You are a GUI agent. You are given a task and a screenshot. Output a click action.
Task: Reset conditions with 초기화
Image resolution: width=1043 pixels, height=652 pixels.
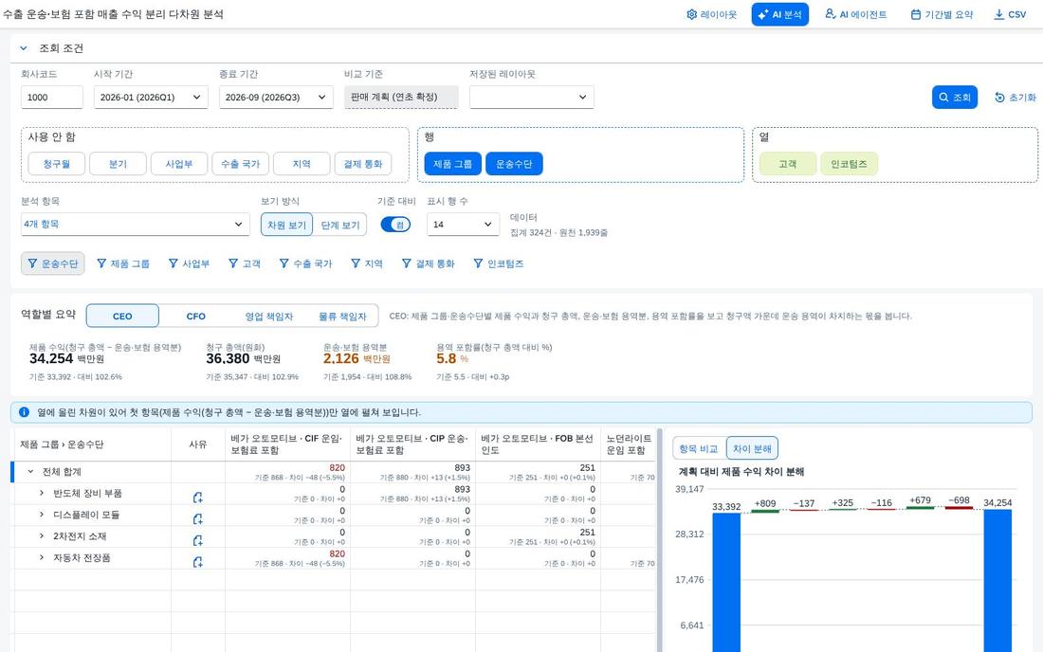[x=1016, y=97]
